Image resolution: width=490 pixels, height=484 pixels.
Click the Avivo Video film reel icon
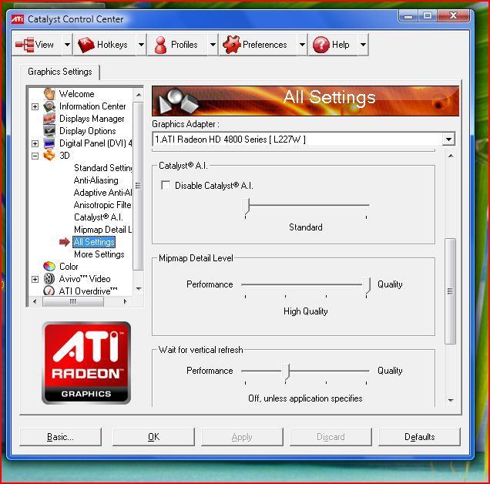pos(49,278)
